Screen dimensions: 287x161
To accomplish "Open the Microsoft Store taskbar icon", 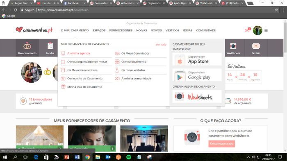I will (x=46, y=157).
